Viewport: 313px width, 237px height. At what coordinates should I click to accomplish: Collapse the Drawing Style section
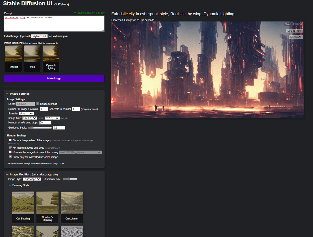pos(10,185)
